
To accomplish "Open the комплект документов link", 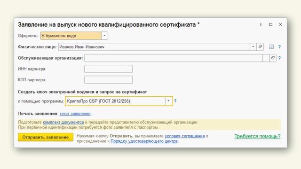I will coord(63,122).
